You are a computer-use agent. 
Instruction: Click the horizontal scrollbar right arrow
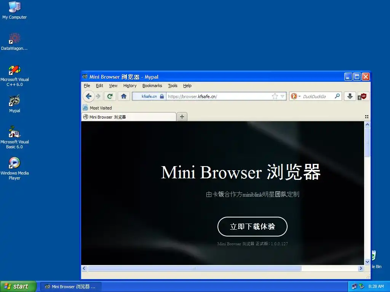pos(361,268)
